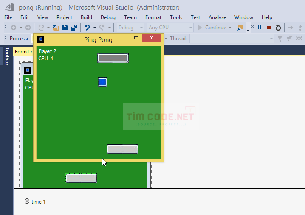Open the Edit menu

pos(25,17)
